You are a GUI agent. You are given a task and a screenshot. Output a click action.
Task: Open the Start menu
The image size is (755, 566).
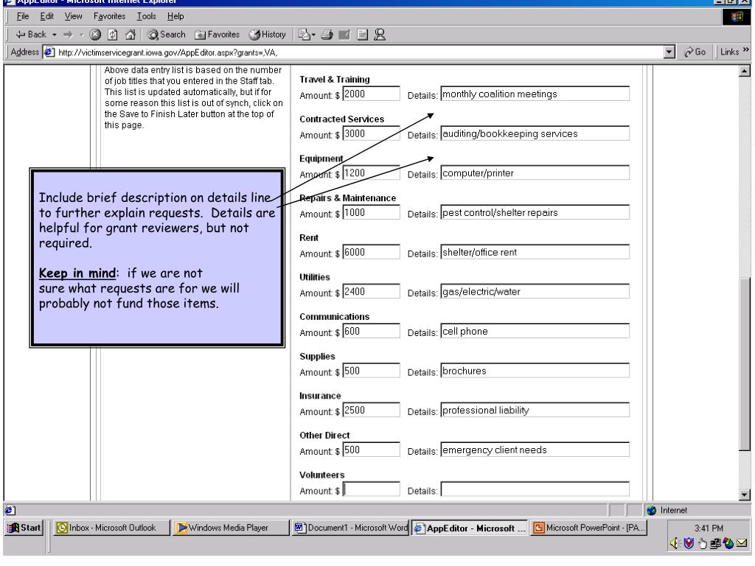tap(24, 528)
